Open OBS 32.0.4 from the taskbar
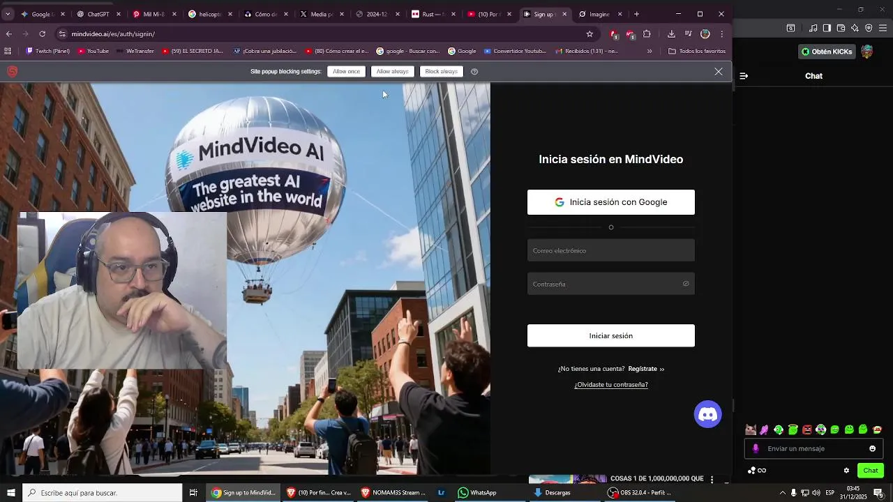This screenshot has width=893, height=502. point(640,493)
